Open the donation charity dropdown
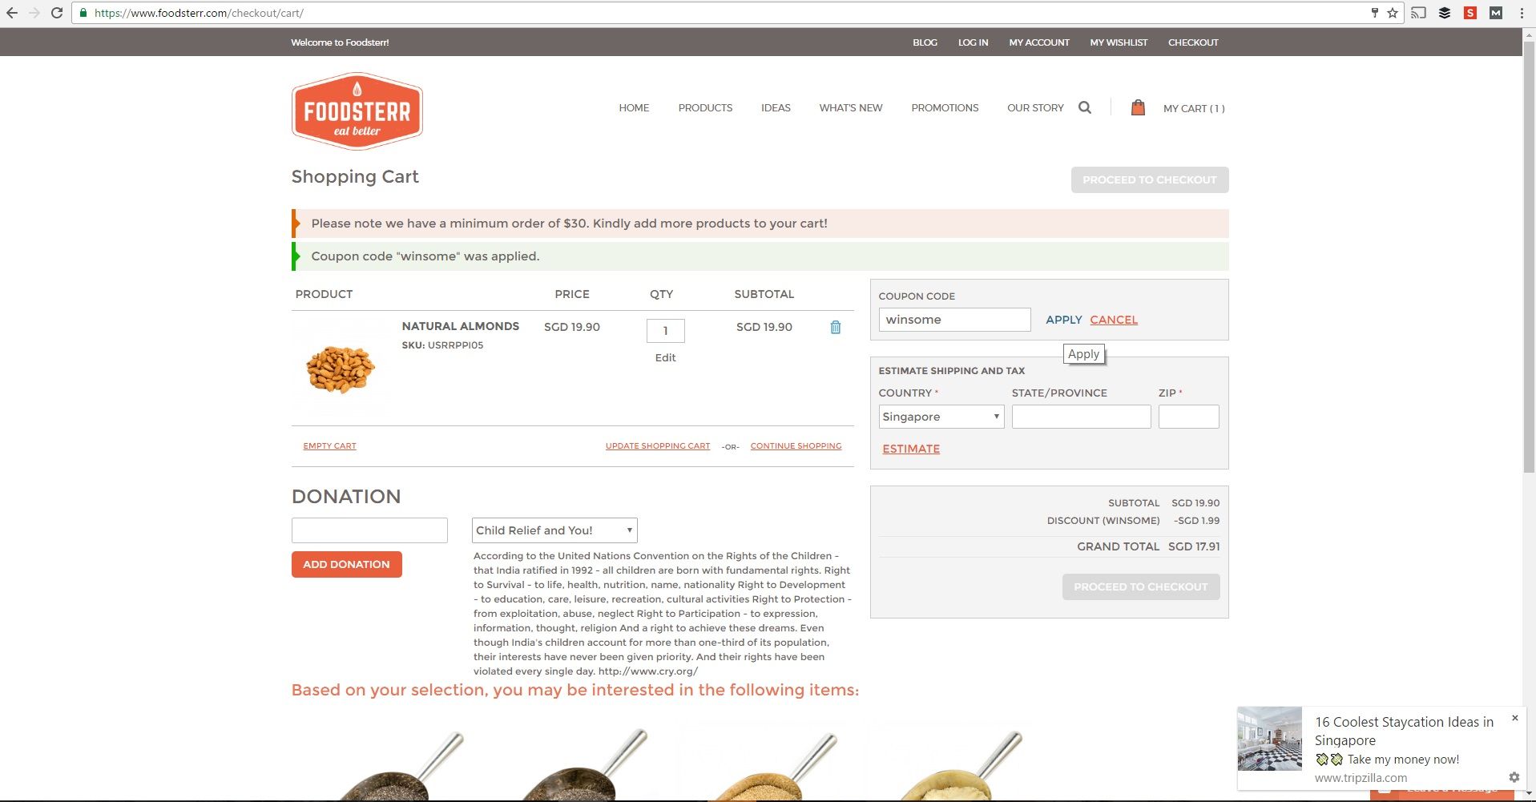1536x802 pixels. click(x=554, y=530)
